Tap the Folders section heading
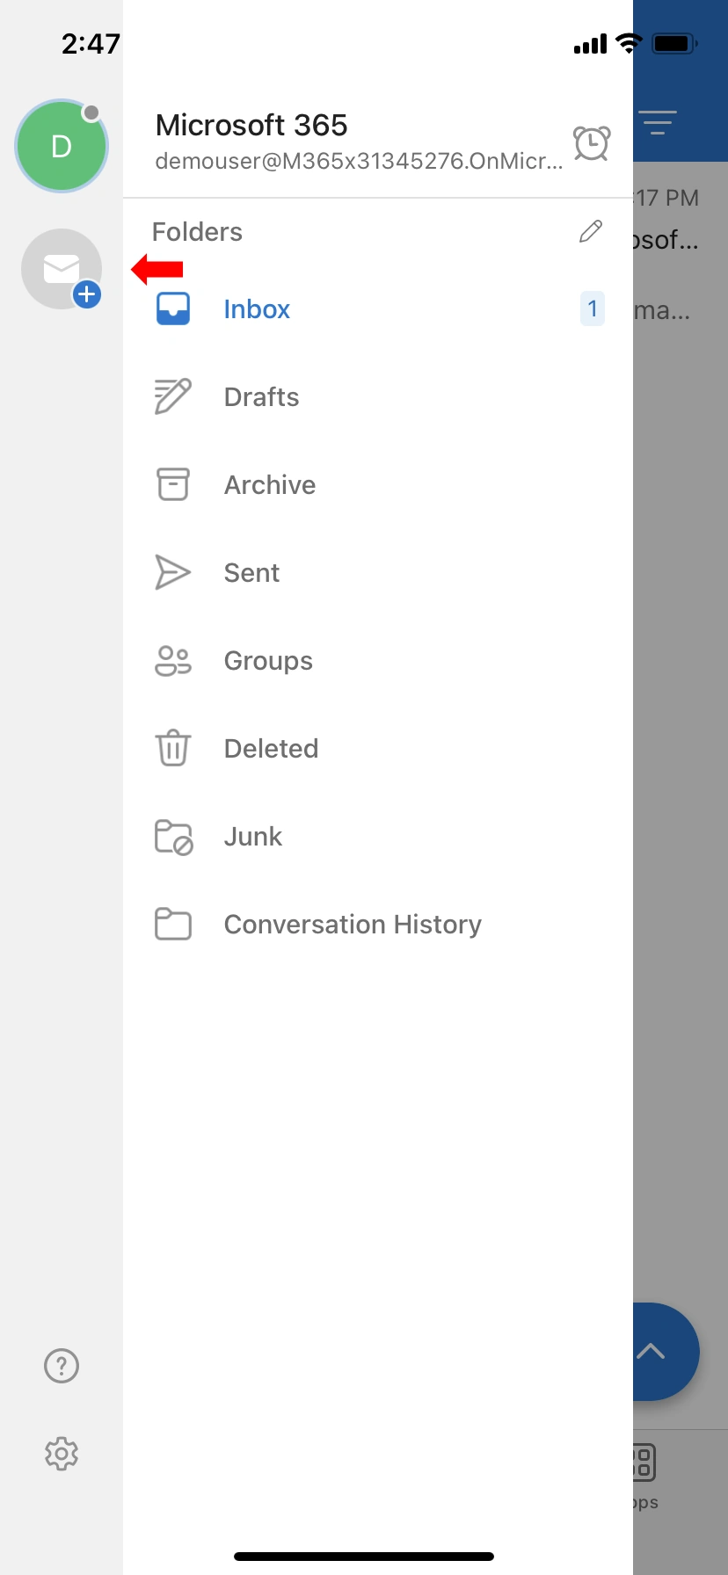728x1575 pixels. [x=197, y=232]
